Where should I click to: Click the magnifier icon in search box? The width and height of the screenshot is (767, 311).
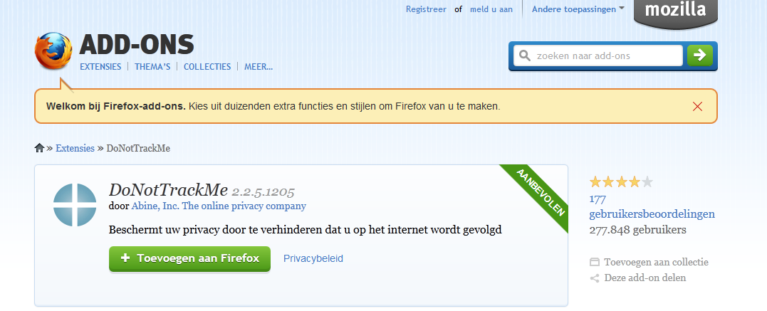525,56
